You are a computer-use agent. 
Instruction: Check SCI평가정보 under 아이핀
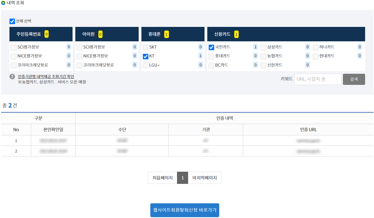pyautogui.click(x=79, y=47)
